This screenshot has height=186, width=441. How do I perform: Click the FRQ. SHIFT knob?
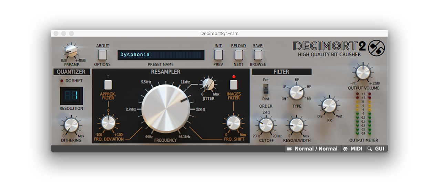233,123
